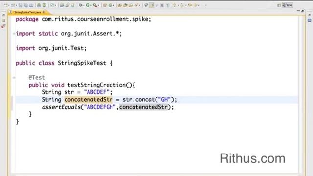Minimize the editor area

coord(298,11)
